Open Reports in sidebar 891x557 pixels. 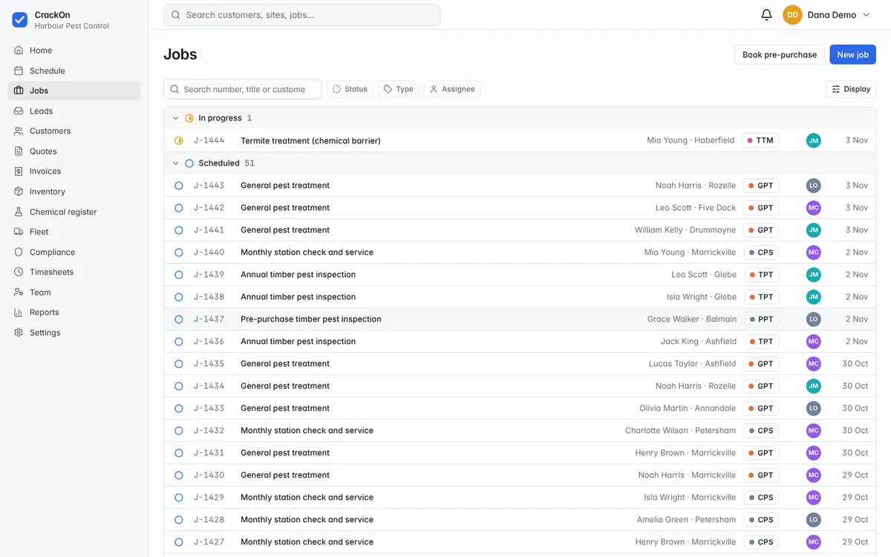(x=74, y=312)
